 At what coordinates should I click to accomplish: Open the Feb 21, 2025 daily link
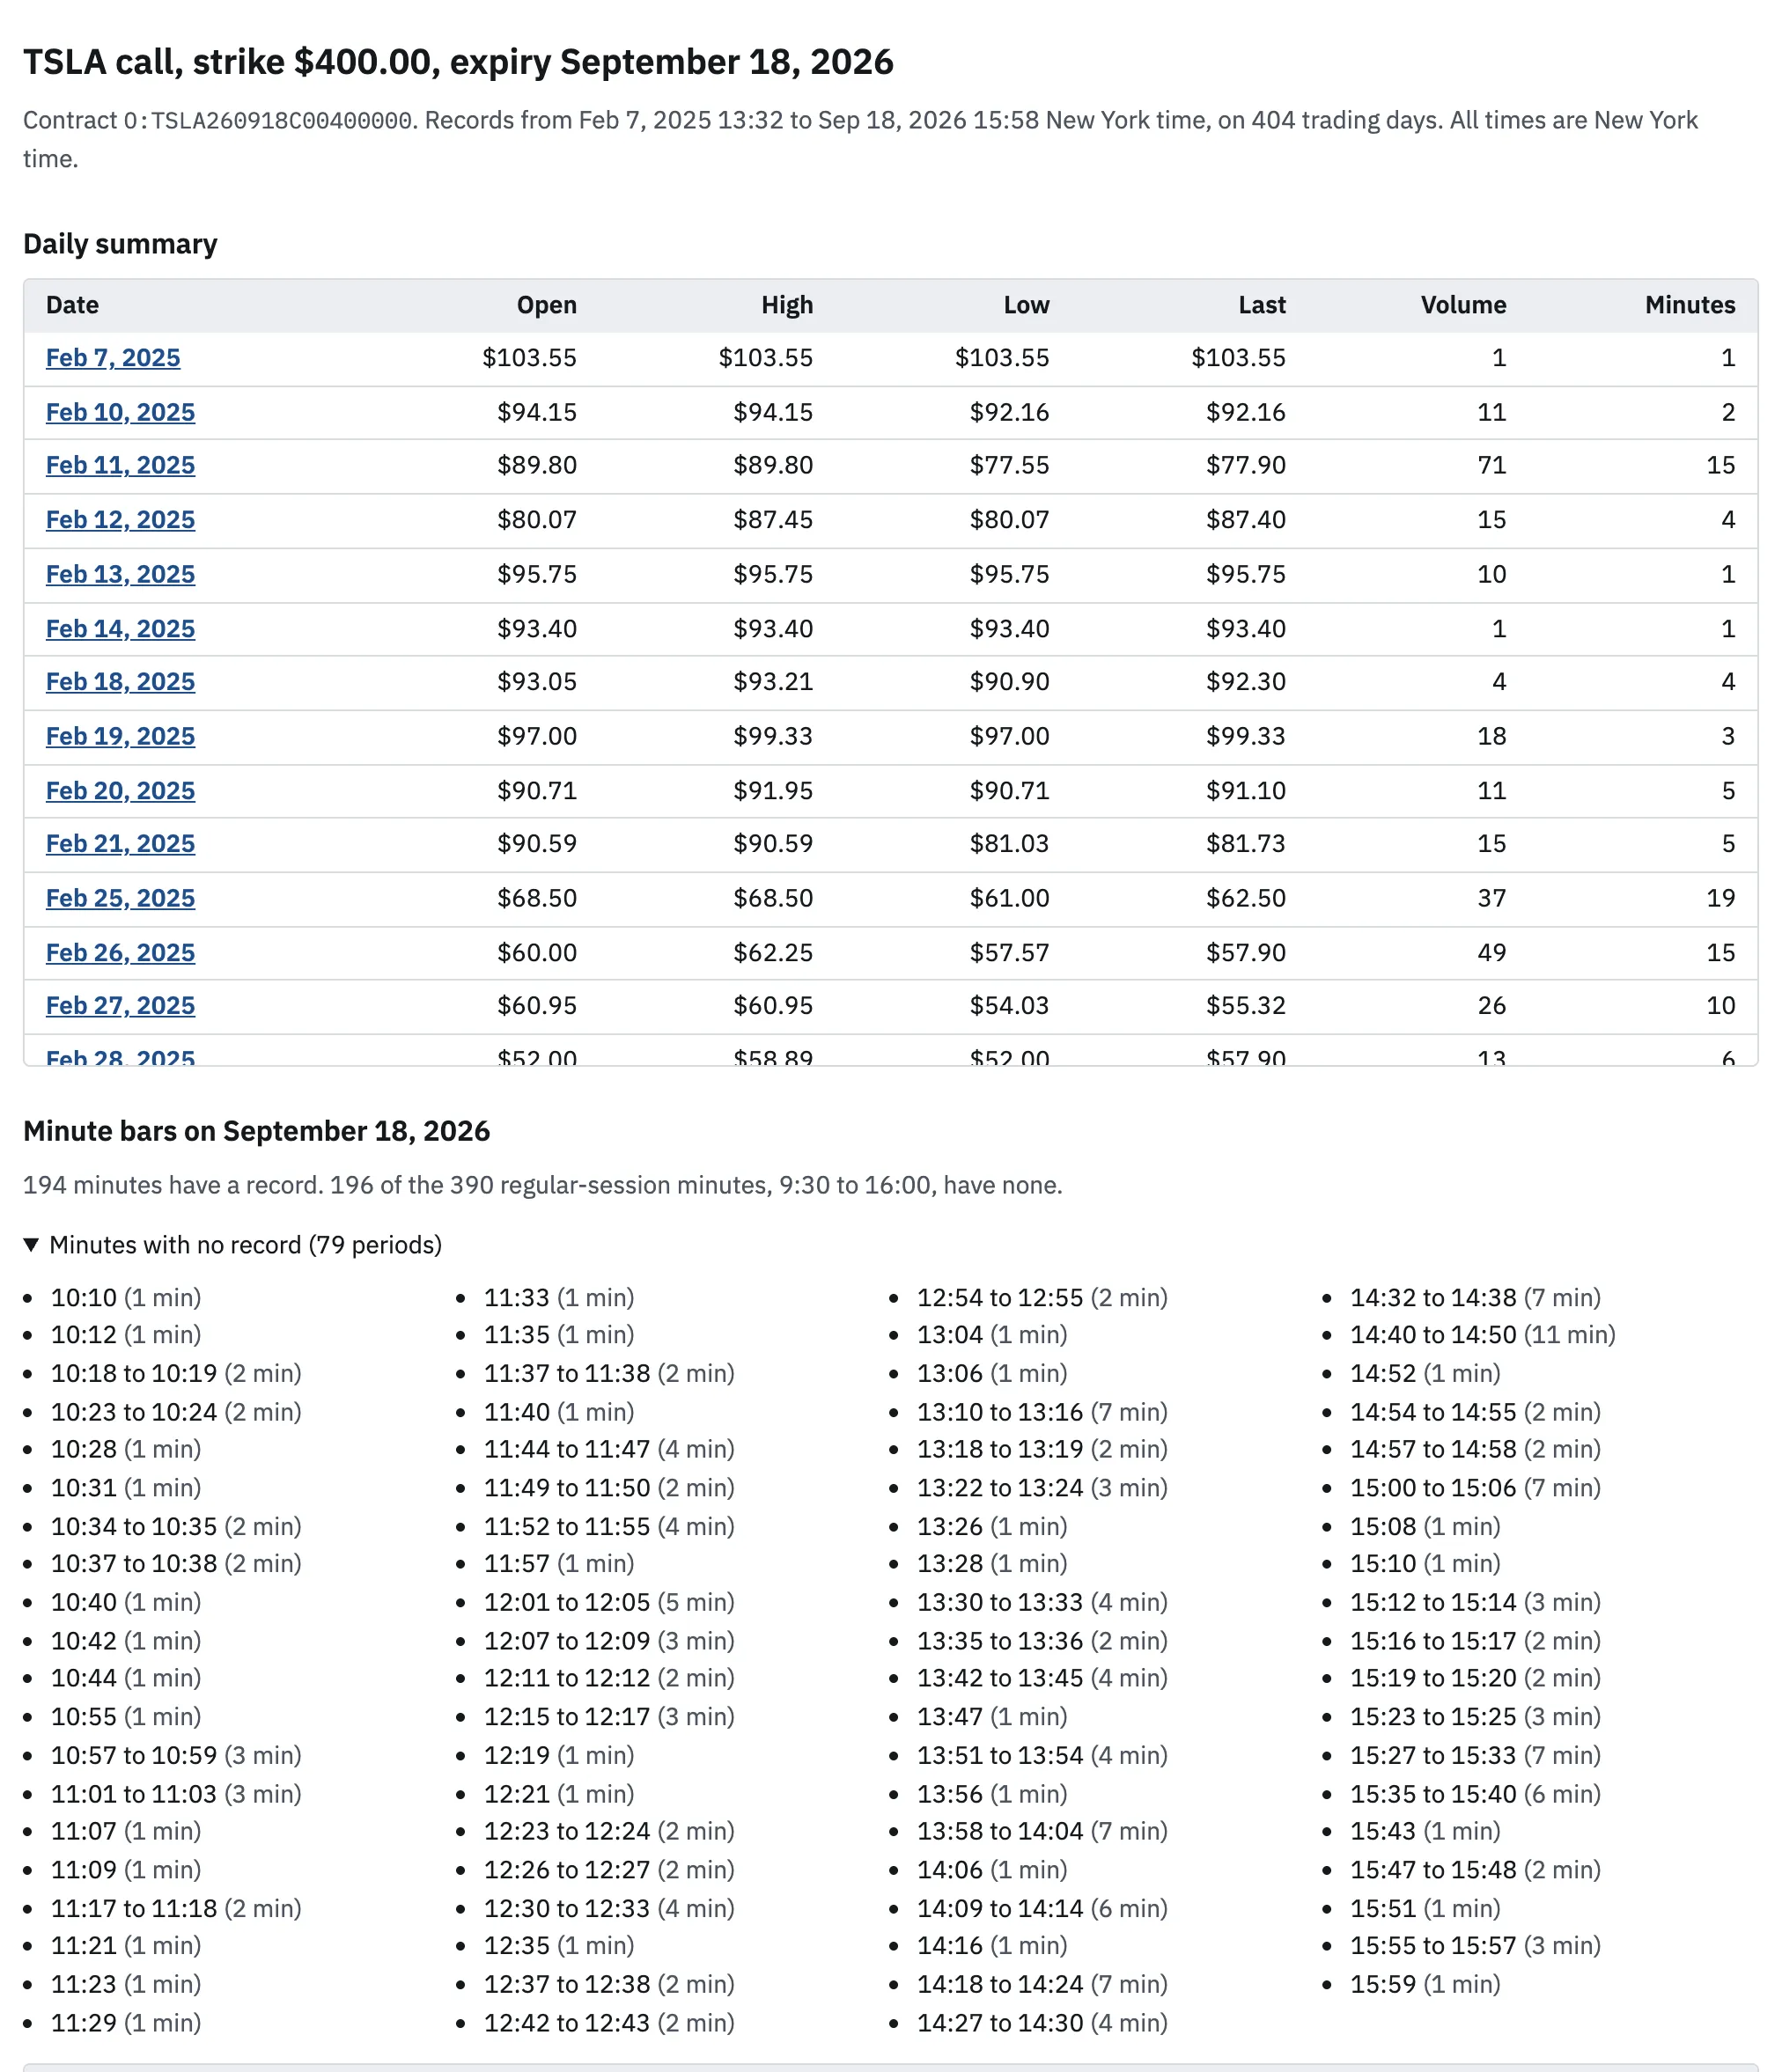point(120,844)
